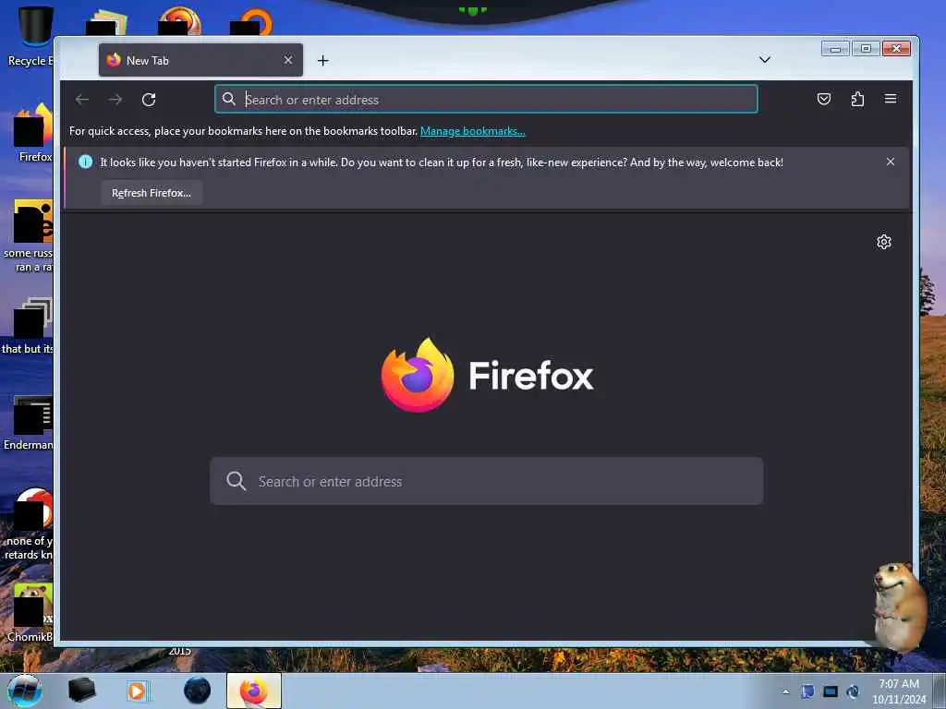Select the New Tab tab
Viewport: 946px width, 709px height.
point(200,60)
